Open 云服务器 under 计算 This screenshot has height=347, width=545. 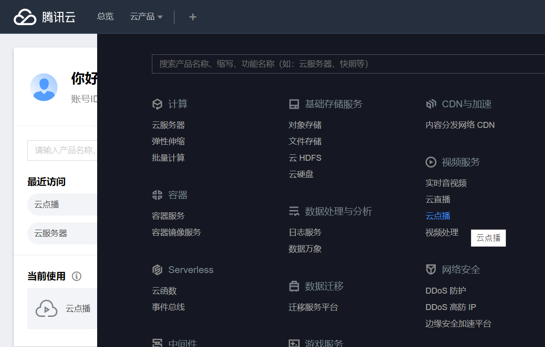click(x=168, y=125)
